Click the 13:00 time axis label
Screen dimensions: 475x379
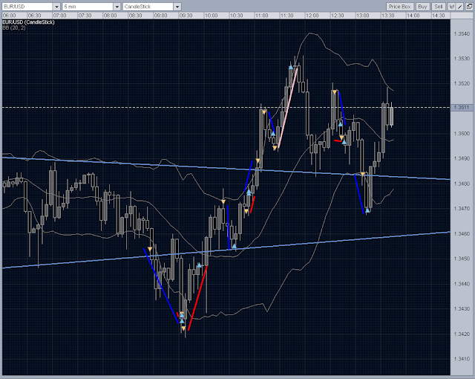point(363,16)
